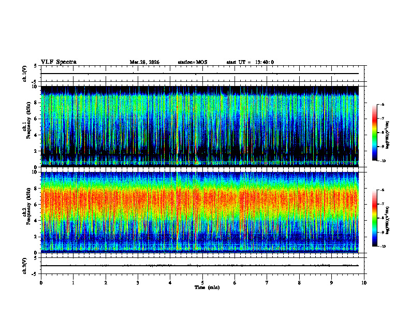Click the "station=MOS" header label
Image resolution: width=410 pixels, height=317 pixels.
point(193,62)
